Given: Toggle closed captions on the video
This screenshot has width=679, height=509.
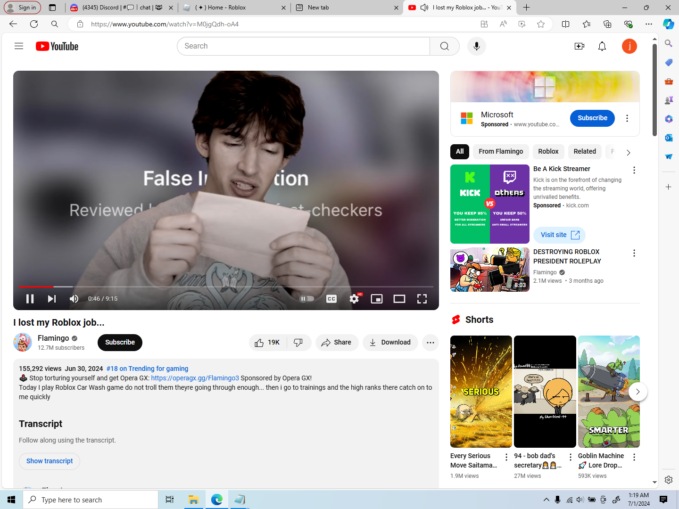Looking at the screenshot, I should tap(331, 299).
